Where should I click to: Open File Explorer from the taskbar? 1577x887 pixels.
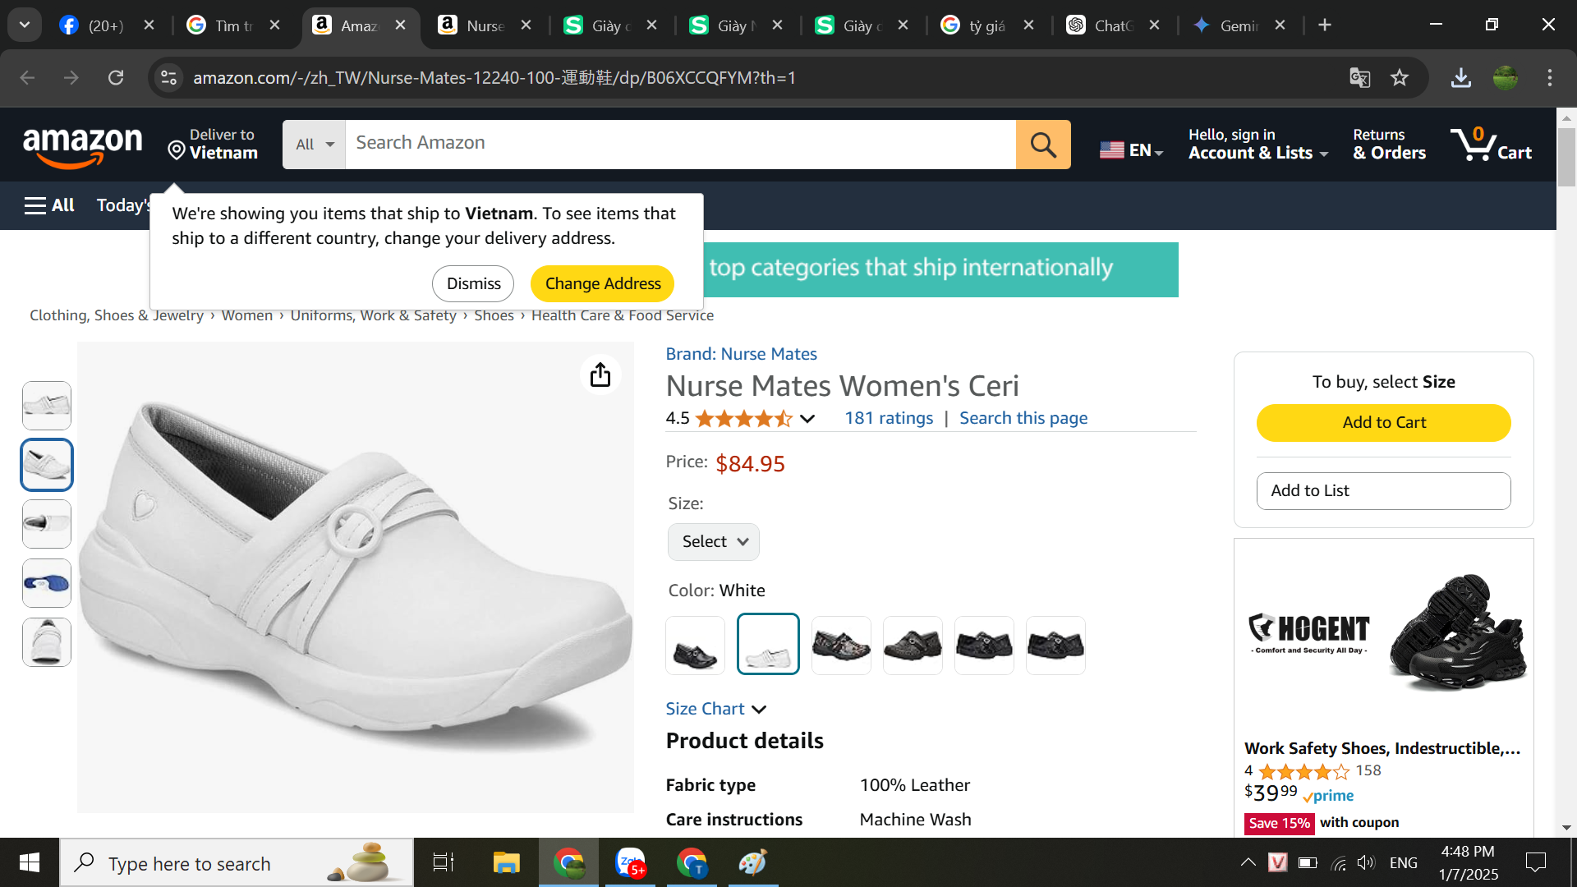point(506,862)
